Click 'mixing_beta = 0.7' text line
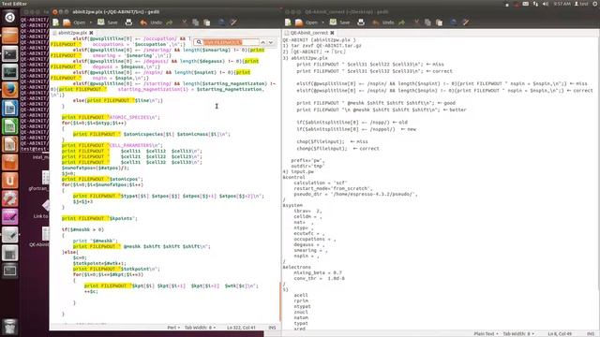The width and height of the screenshot is (600, 337). pos(318,272)
